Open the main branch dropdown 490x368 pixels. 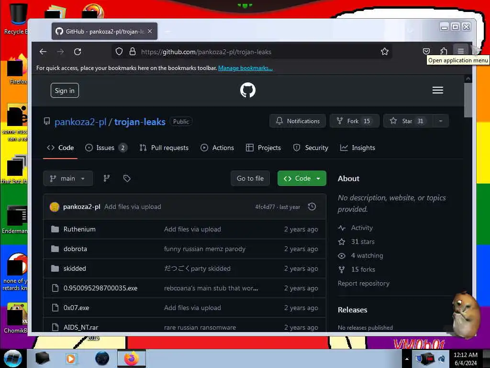coord(68,178)
